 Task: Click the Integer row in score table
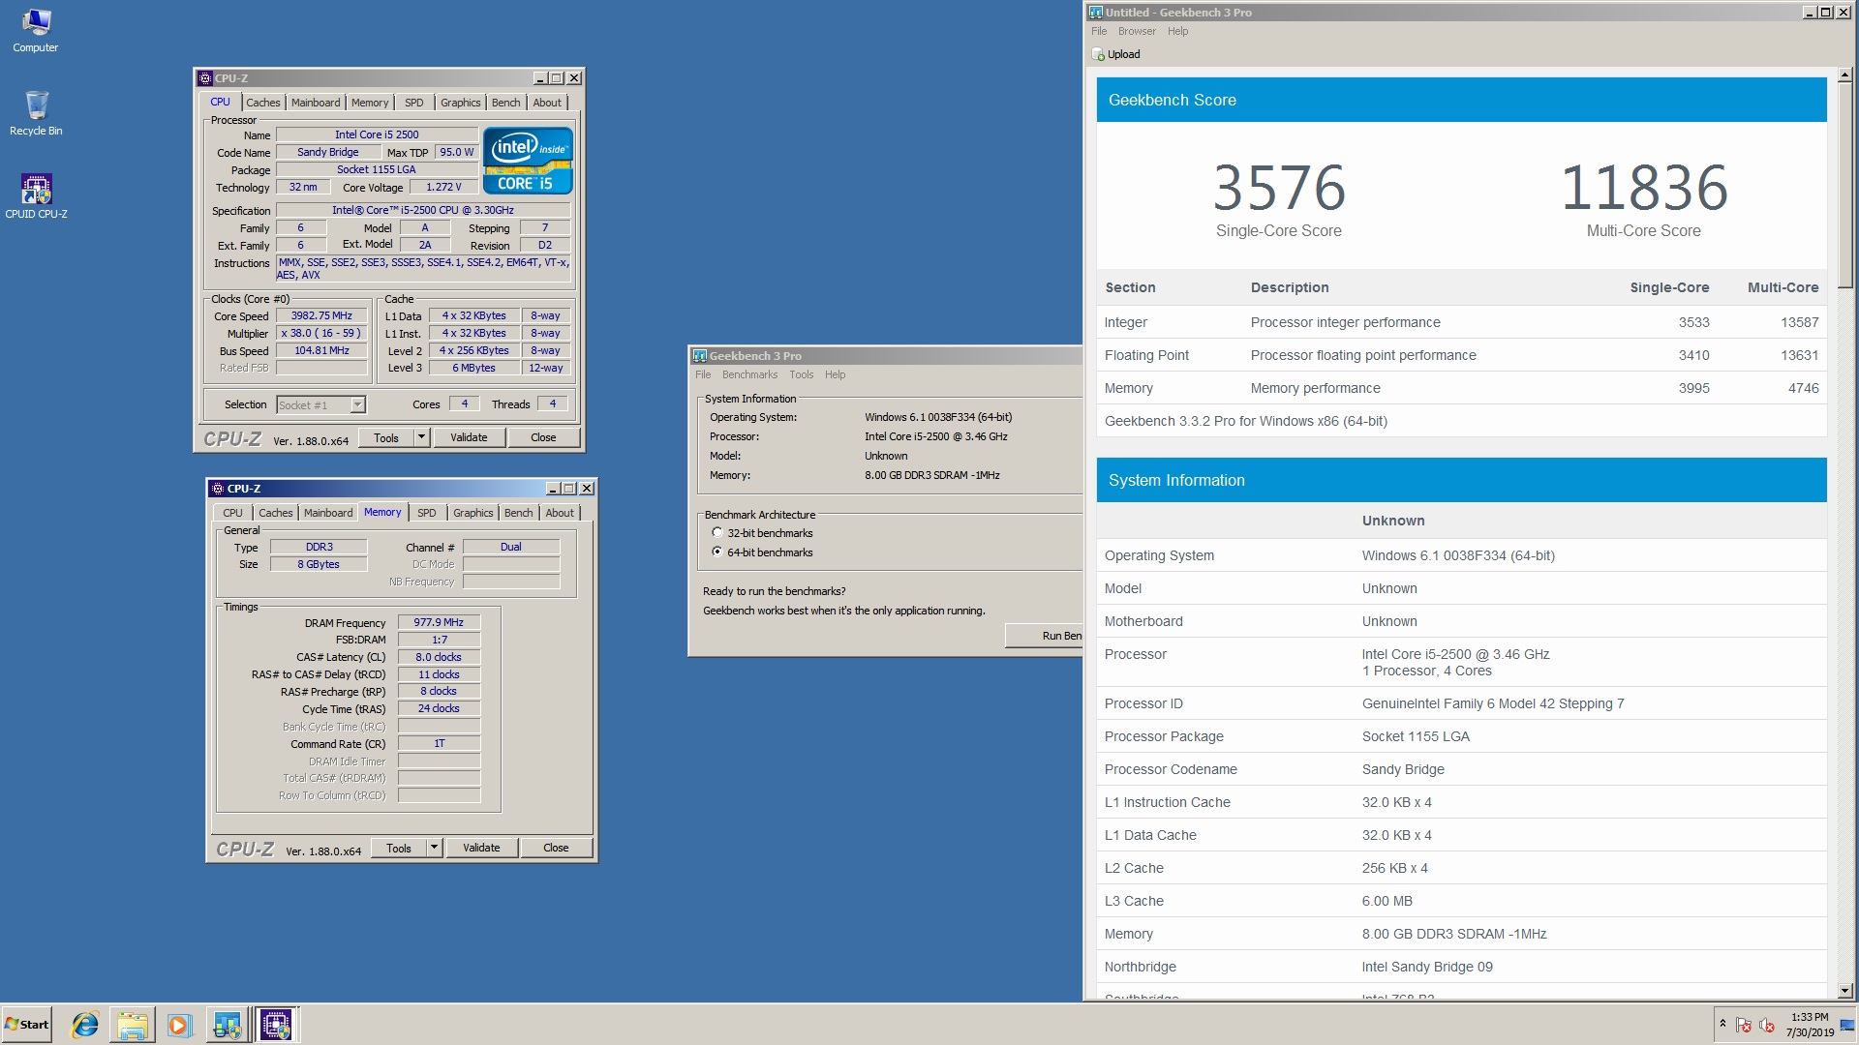1461,322
